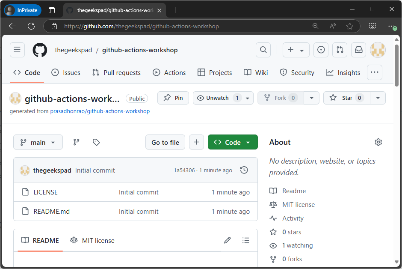Open the Create new plus dropdown

pos(296,50)
